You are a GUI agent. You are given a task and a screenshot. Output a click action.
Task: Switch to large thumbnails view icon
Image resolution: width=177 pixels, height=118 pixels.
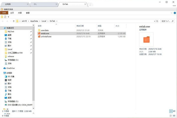coord(174,111)
